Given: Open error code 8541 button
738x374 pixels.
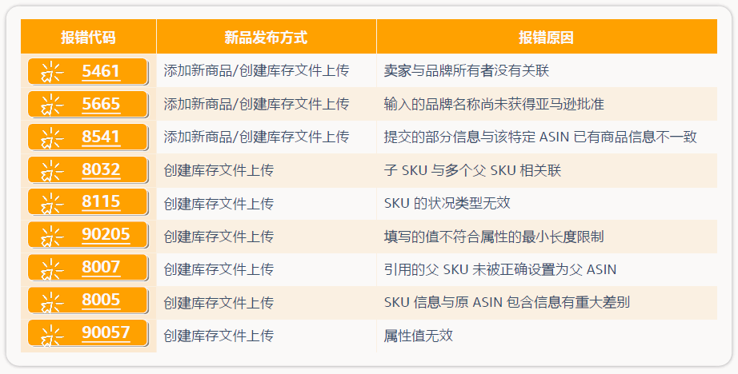Looking at the screenshot, I should 88,137.
